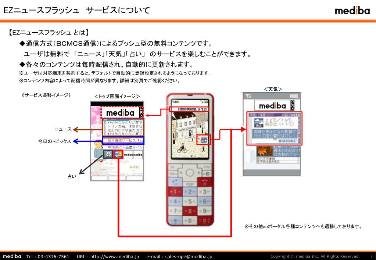Click the small weather icon on the phone wallpaper
This screenshot has height=260, width=376.
[204, 140]
